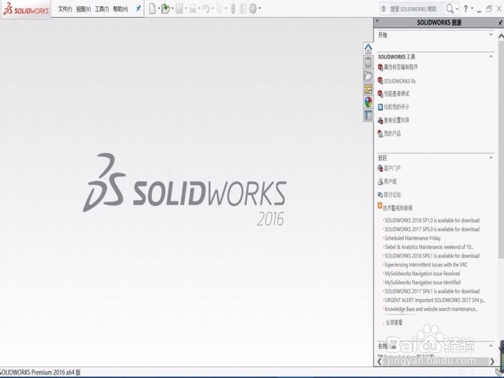Image resolution: width=504 pixels, height=378 pixels.
Task: Click the Save icon in toolbar
Action: (x=180, y=9)
